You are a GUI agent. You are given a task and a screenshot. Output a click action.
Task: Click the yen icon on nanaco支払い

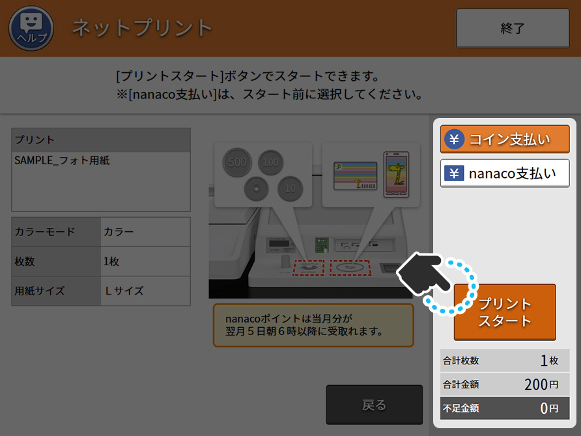click(x=455, y=173)
